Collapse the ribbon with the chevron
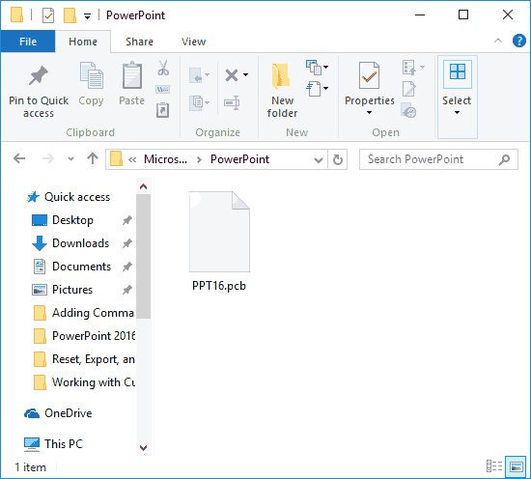Viewport: 531px width, 479px height. pos(498,41)
